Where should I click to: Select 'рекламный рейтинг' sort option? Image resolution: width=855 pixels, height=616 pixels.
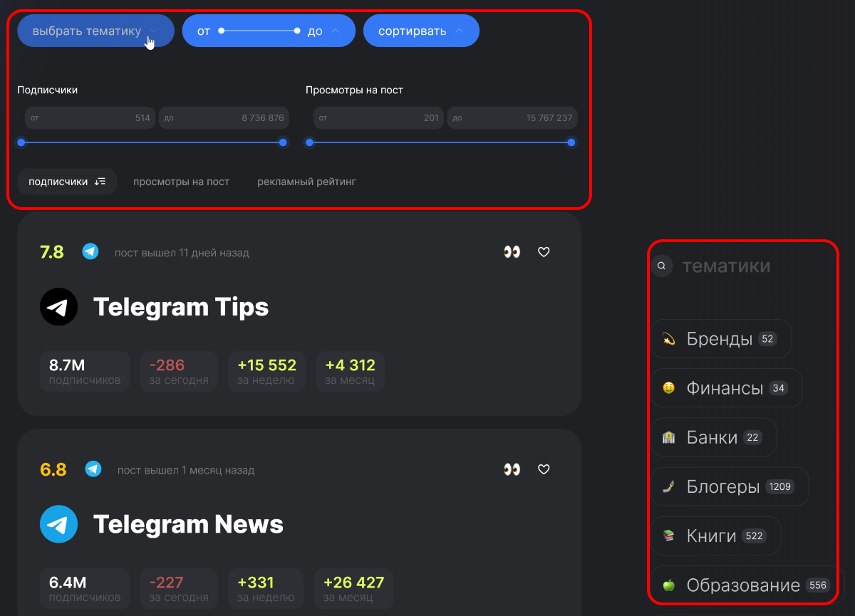tap(306, 182)
